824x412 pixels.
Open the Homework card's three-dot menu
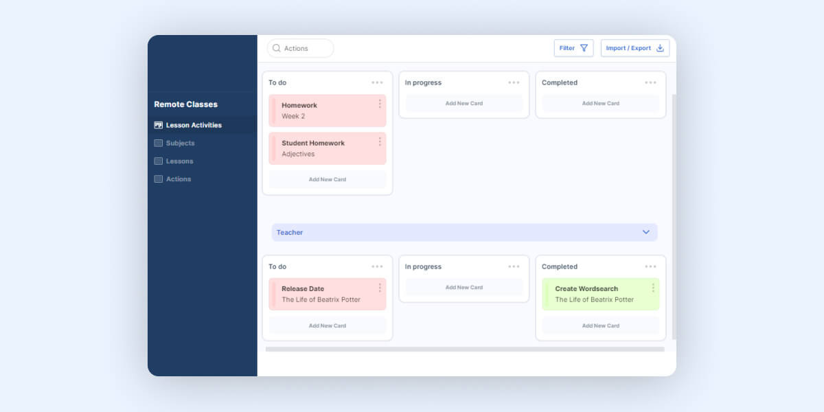coord(380,104)
